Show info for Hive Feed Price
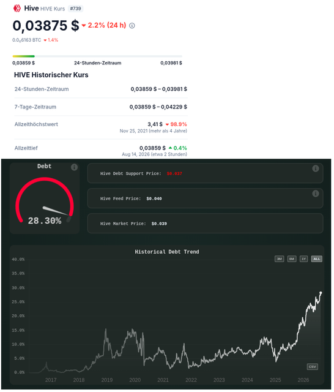Viewport: 334px width, 392px height. point(316,194)
